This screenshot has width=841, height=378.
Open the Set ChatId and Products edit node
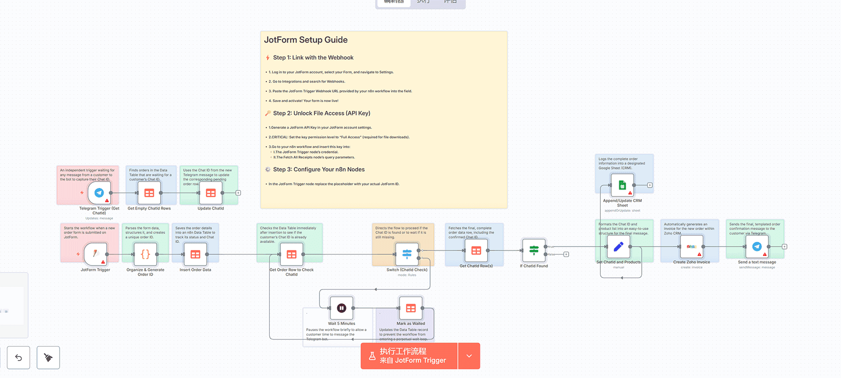click(x=618, y=246)
